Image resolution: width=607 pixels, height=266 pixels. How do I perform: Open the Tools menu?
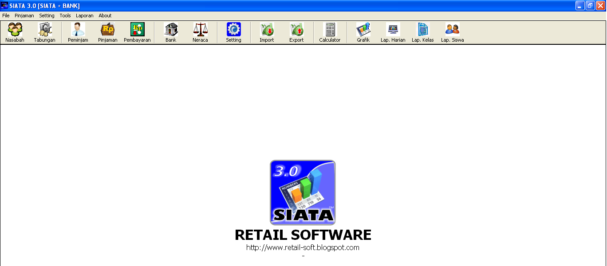(65, 15)
